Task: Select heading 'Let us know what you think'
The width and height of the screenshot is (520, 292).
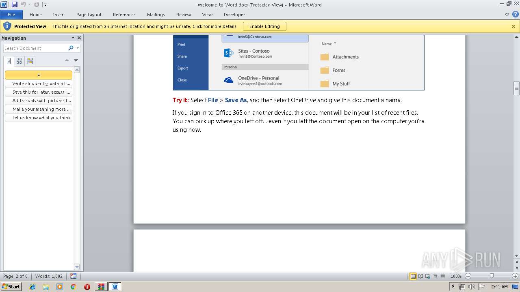Action: coord(39,118)
